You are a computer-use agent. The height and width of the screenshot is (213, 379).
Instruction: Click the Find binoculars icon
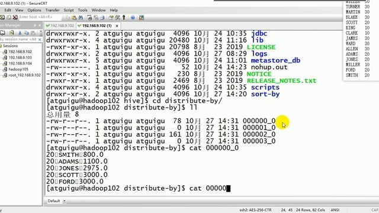[x=81, y=17]
